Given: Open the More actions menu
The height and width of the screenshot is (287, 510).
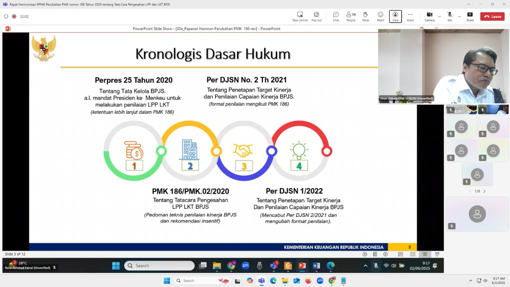Looking at the screenshot, I should tap(410, 16).
